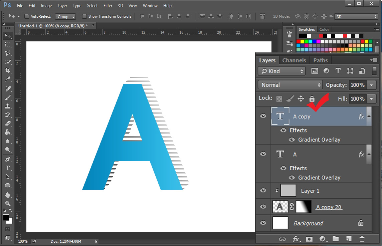Open the Opacity slider arrow

[372, 85]
